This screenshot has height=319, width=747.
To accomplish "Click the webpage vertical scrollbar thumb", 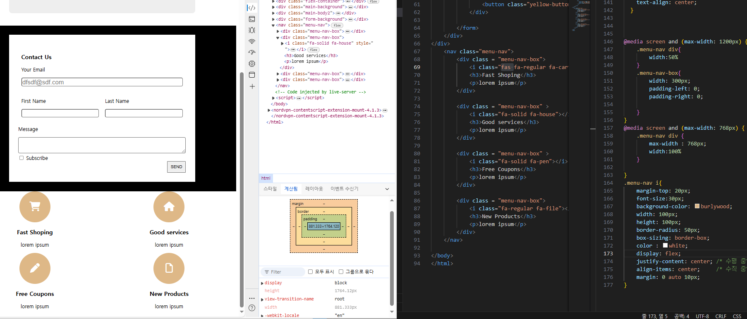I will coord(242,190).
